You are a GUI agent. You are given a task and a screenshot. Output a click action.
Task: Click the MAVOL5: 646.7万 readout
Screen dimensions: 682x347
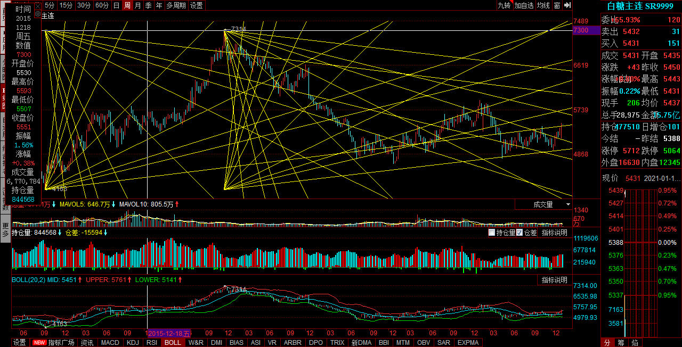85,204
